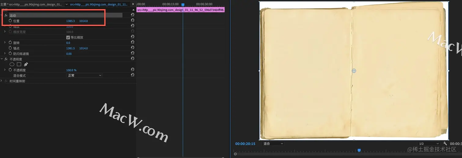Click the 不透明度 effect group label
The height and width of the screenshot is (158, 462).
point(16,59)
